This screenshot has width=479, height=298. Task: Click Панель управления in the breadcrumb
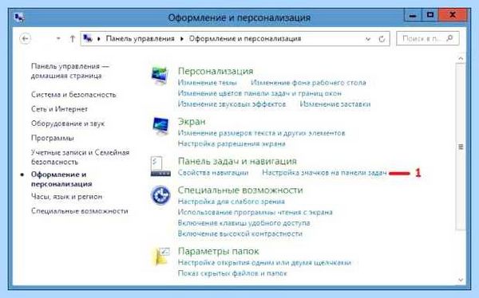(x=140, y=39)
